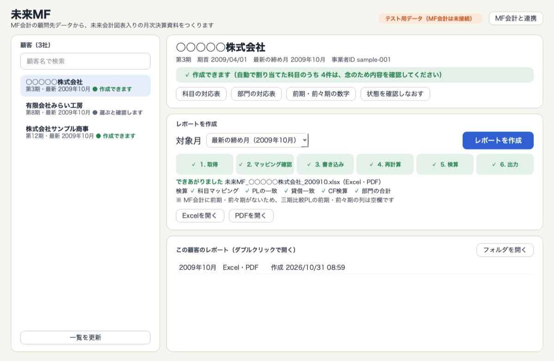The image size is (554, 361).
Task: Select customer 有限会社みらい工房
Action: [85, 109]
